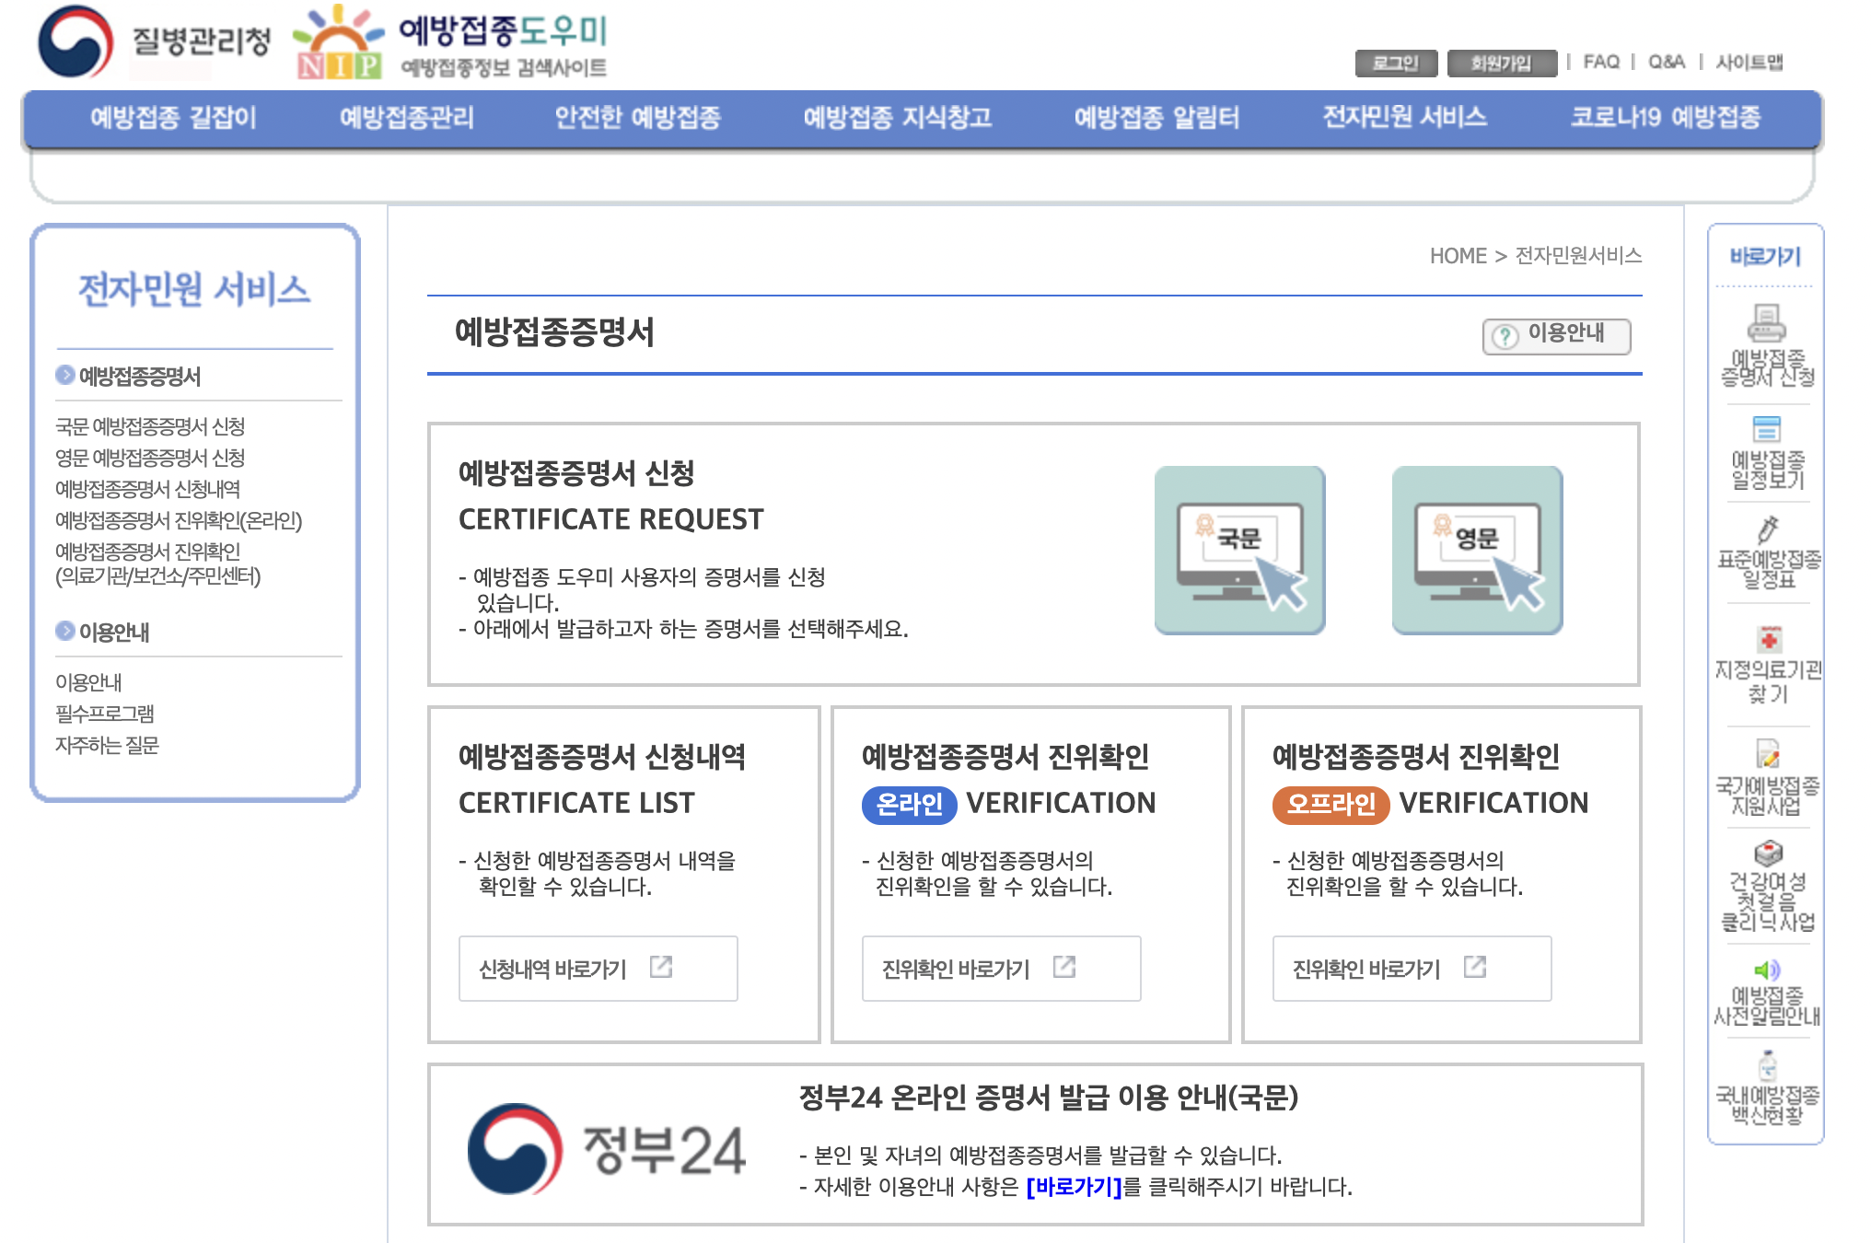The image size is (1871, 1243).
Task: Open 지정의료기관 찾기 hospital shortcut icon
Action: pos(1768,639)
